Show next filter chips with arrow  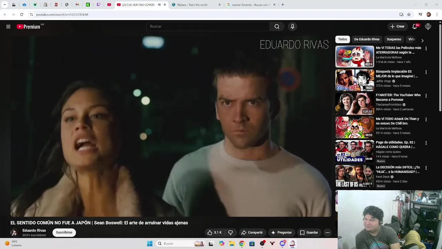(x=422, y=40)
